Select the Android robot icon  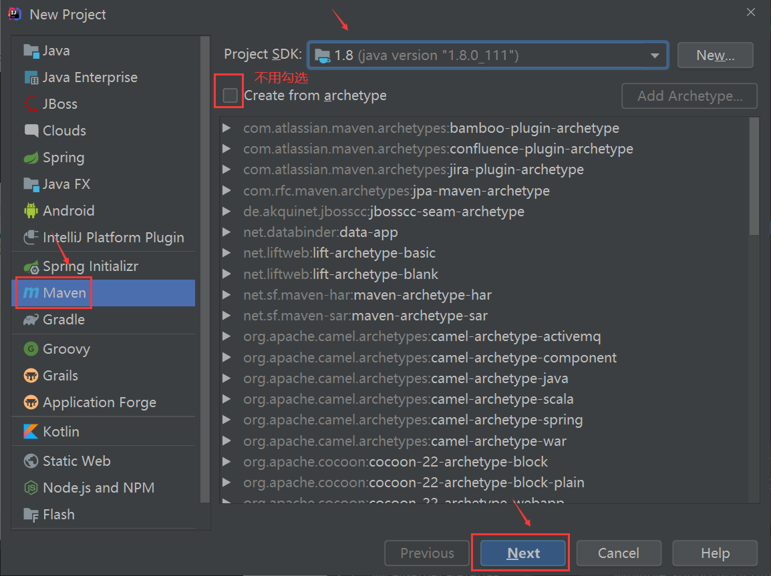[x=31, y=211]
